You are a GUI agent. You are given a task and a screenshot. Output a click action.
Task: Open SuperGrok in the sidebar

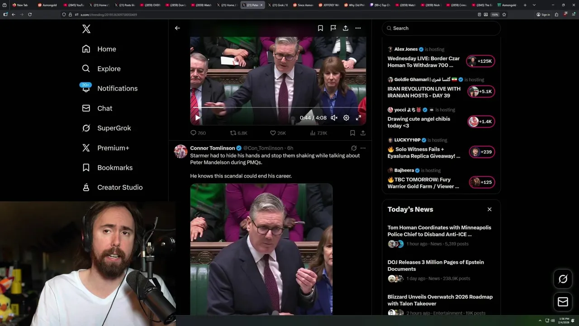click(107, 128)
